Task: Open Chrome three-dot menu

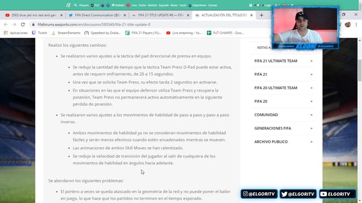Action: click(356, 24)
